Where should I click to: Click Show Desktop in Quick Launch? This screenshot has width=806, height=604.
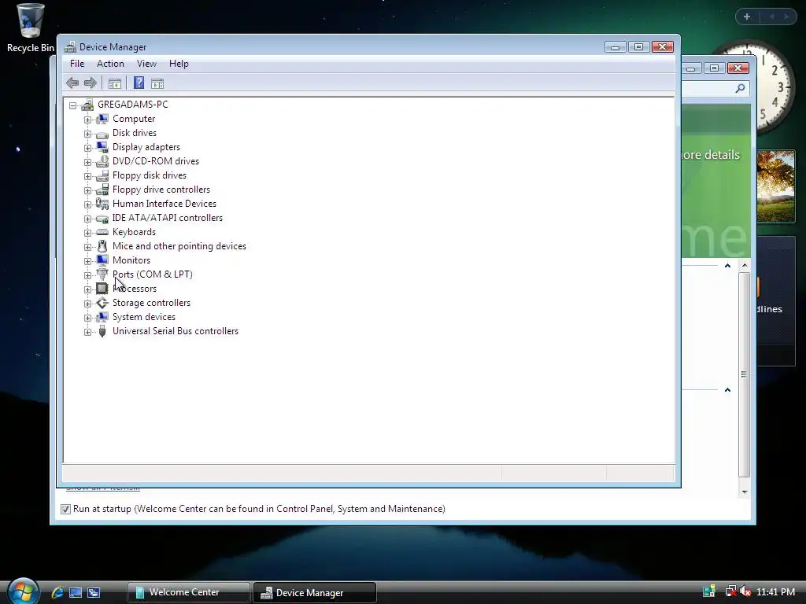coord(76,592)
